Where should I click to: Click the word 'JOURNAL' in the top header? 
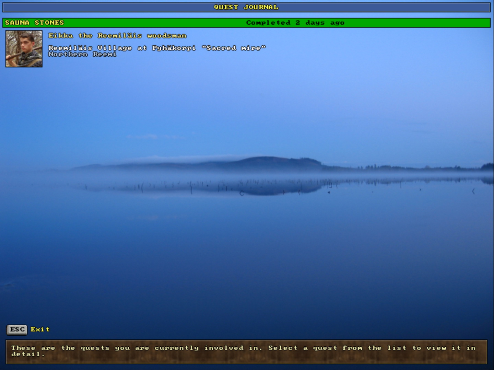[x=261, y=7]
